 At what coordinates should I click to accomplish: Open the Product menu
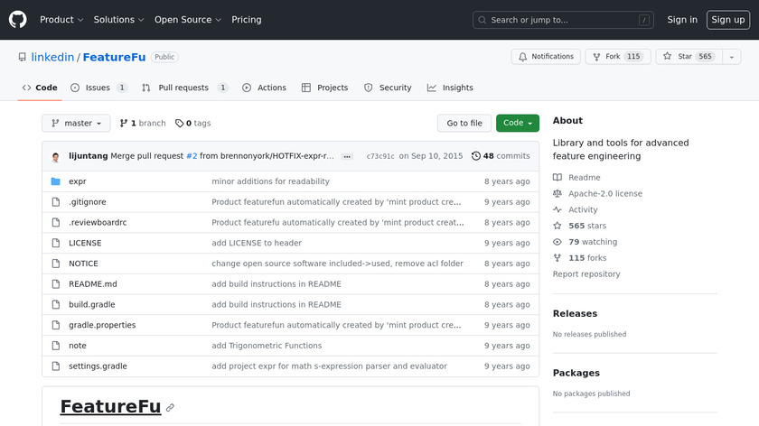61,20
